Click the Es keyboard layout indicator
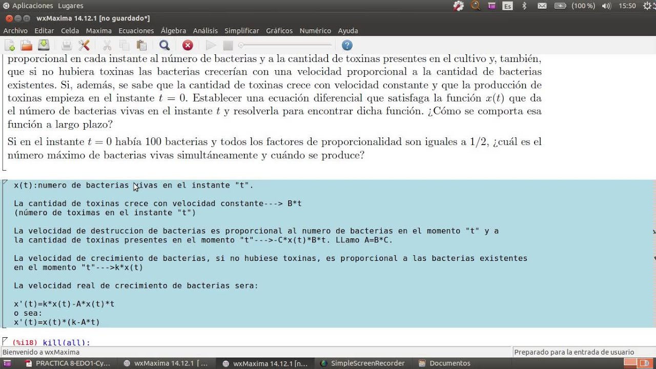656x369 pixels. coord(507,6)
